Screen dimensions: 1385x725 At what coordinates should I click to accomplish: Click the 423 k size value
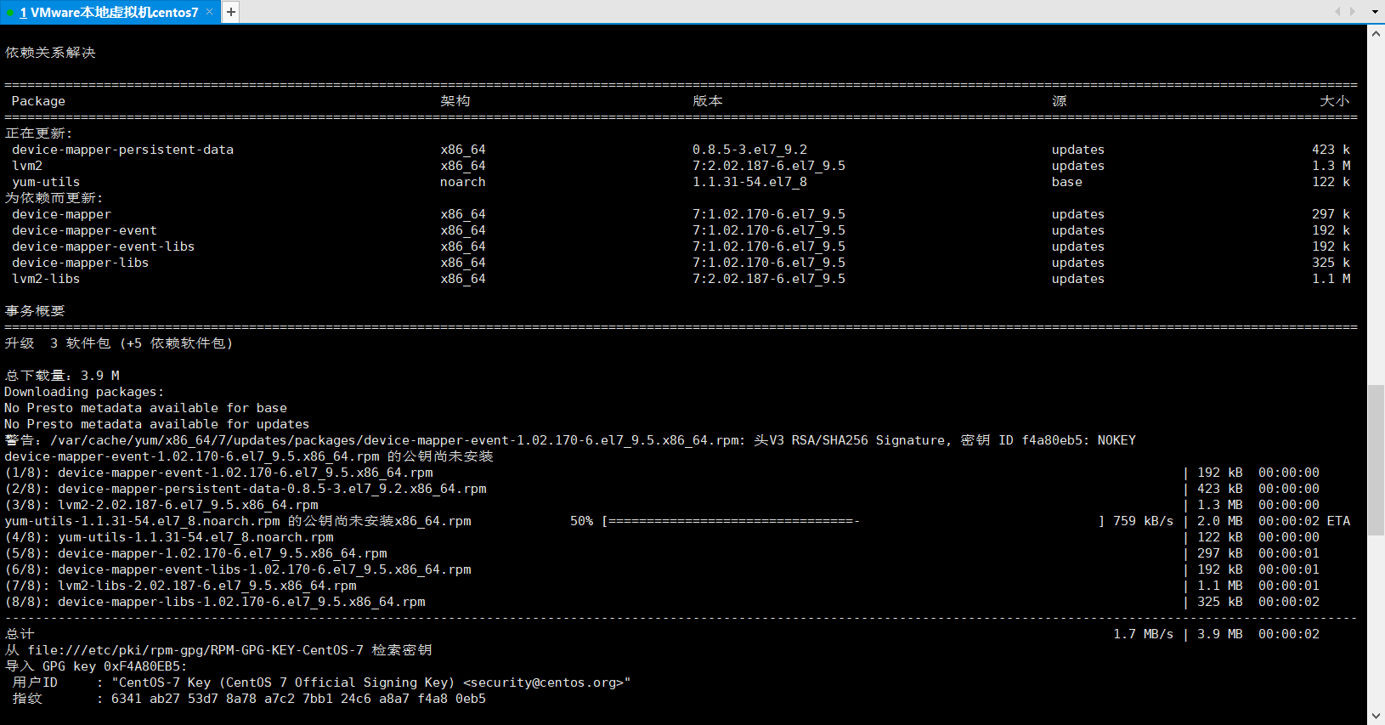(x=1331, y=150)
